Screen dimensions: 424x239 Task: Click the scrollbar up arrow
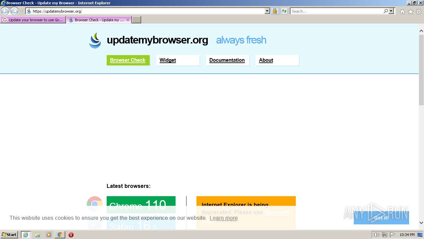click(421, 31)
